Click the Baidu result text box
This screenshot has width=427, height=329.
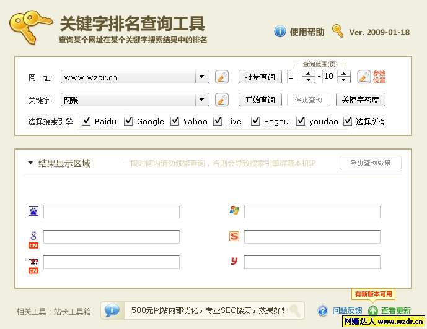click(112, 211)
